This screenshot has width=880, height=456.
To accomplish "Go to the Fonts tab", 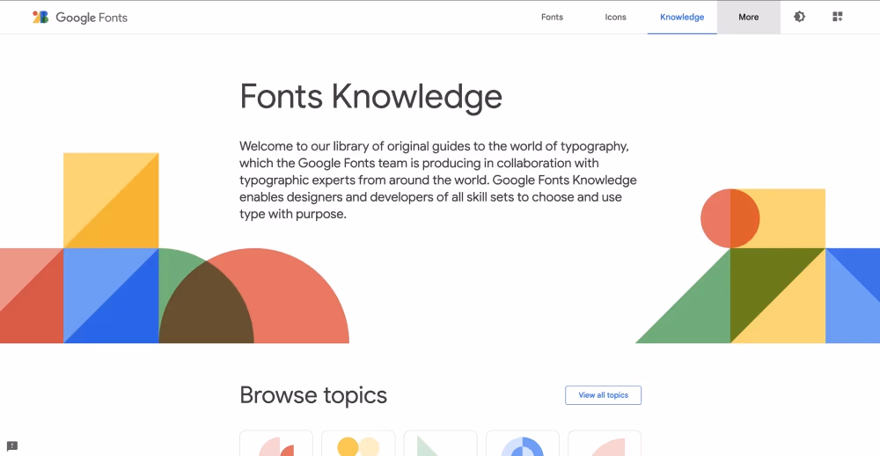I will (x=553, y=18).
